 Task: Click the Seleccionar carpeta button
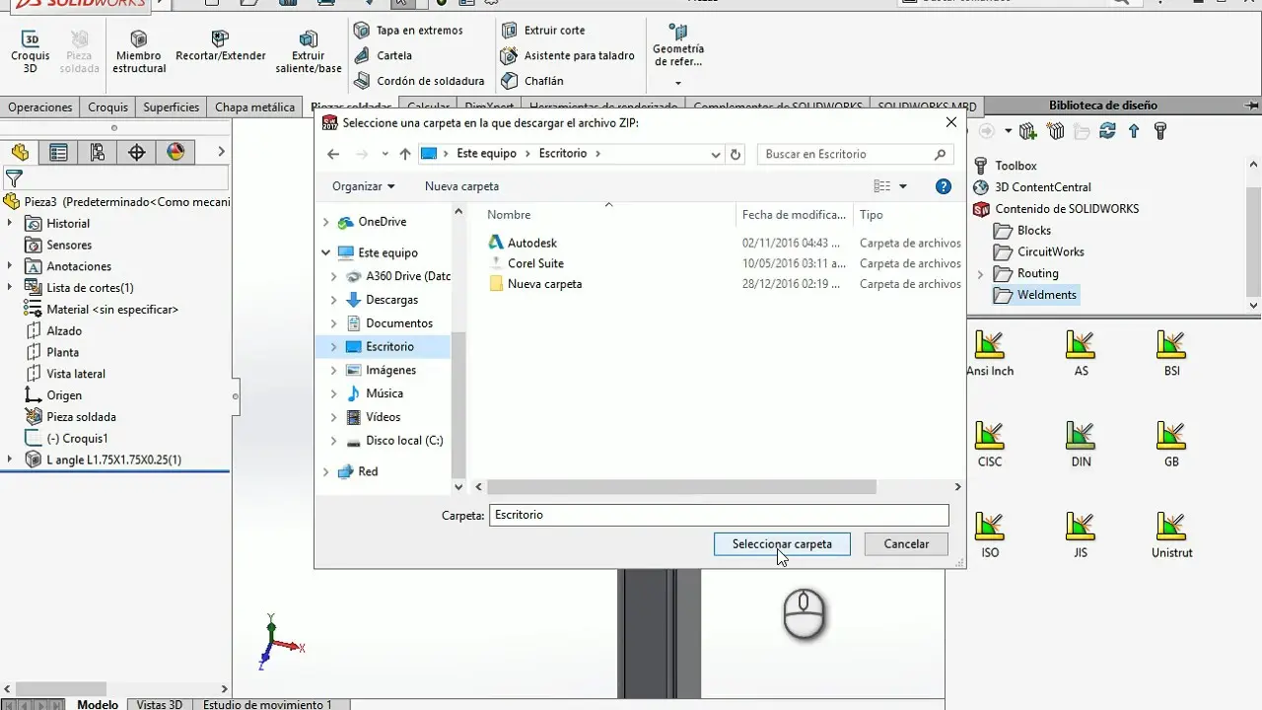tap(782, 543)
